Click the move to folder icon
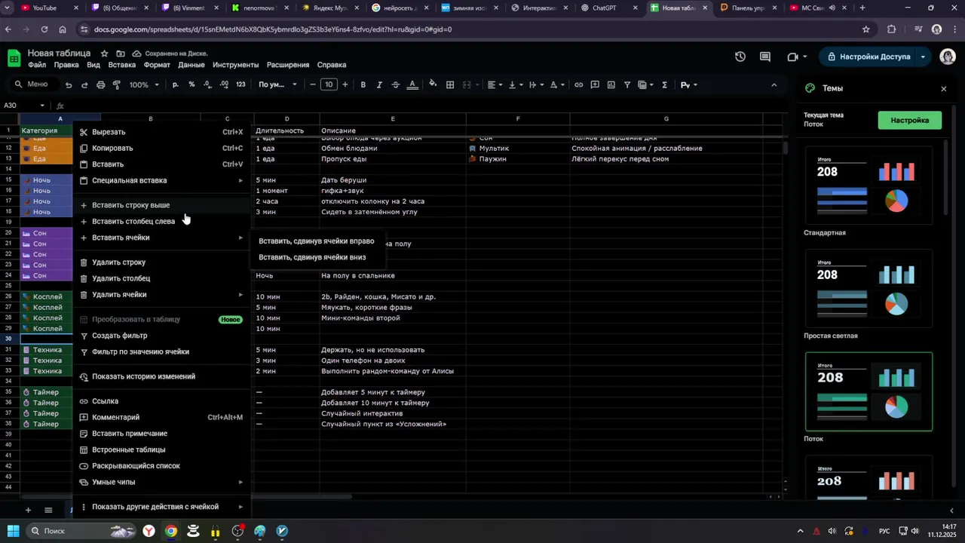Viewport: 965px width, 543px height. click(x=121, y=54)
